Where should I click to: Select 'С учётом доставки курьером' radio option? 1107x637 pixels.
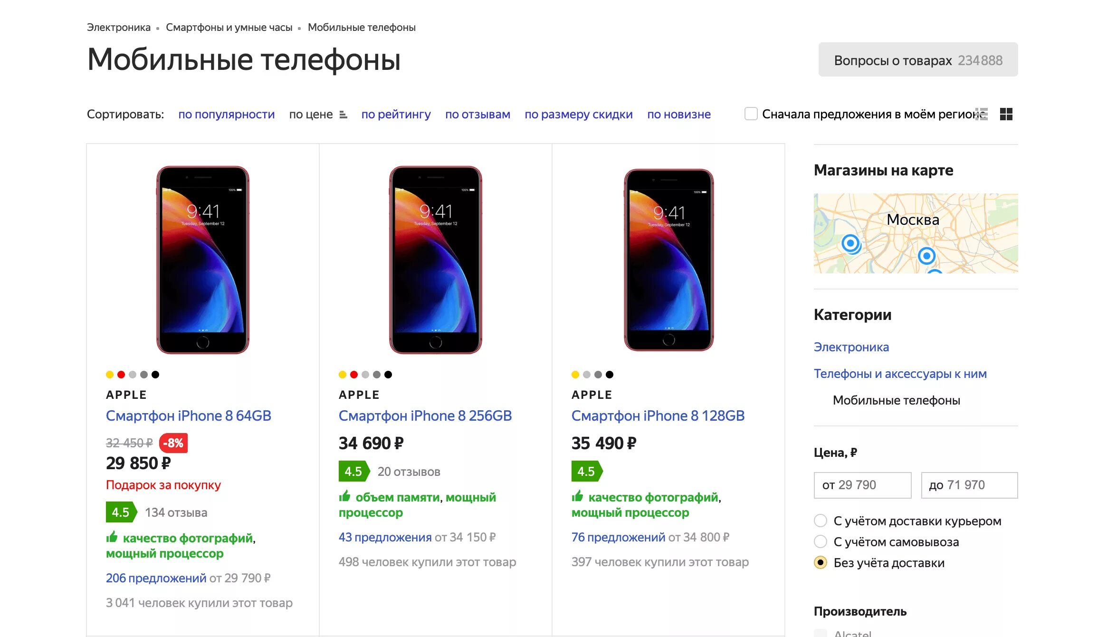pyautogui.click(x=821, y=521)
